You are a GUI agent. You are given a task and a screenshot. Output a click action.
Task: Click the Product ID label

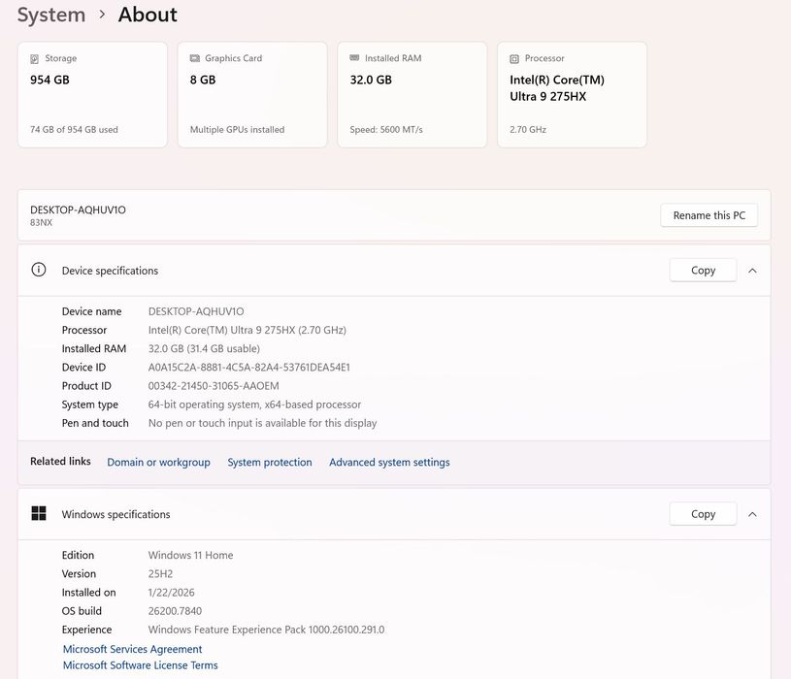pyautogui.click(x=86, y=386)
